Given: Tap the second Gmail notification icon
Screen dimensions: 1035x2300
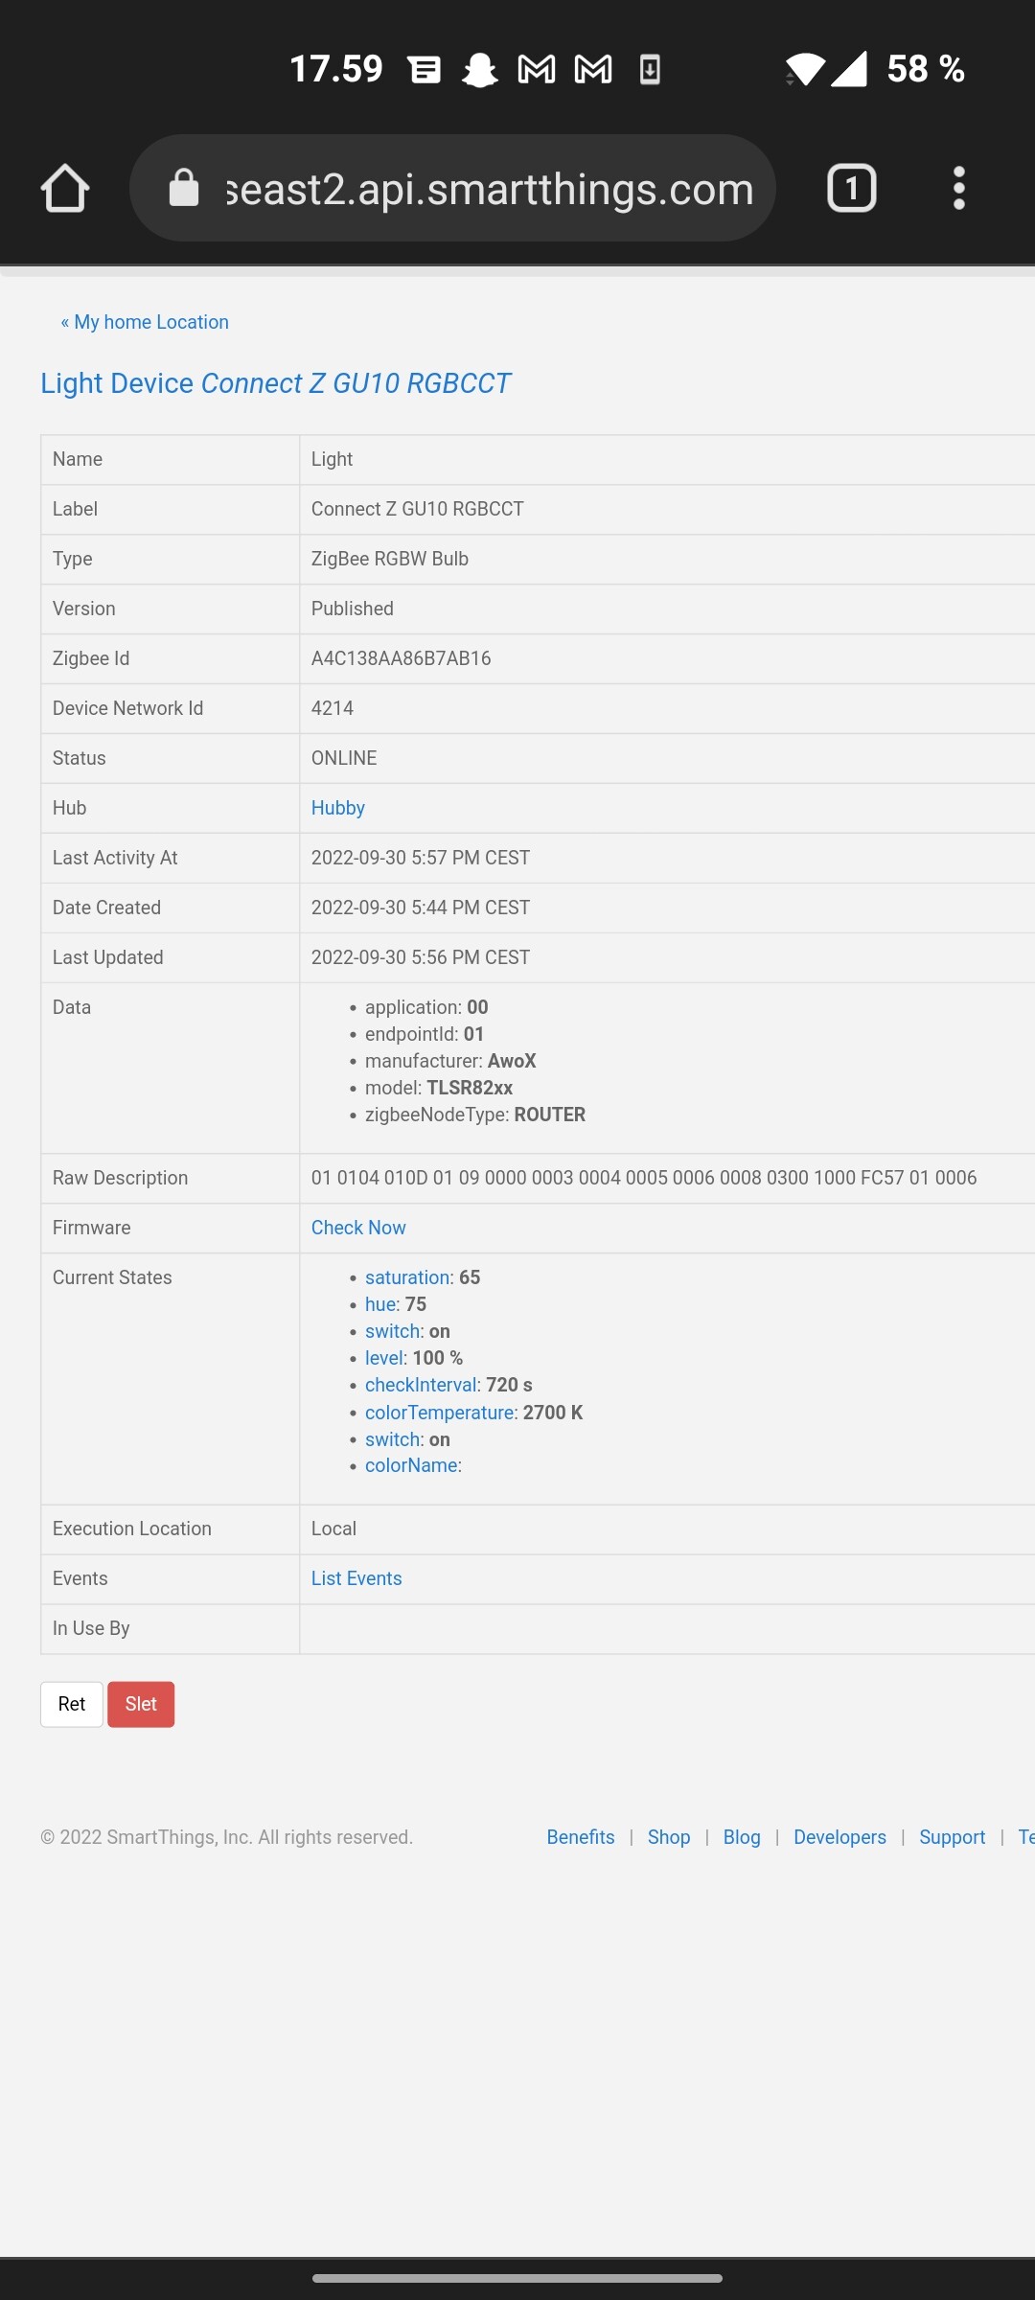Looking at the screenshot, I should 593,69.
